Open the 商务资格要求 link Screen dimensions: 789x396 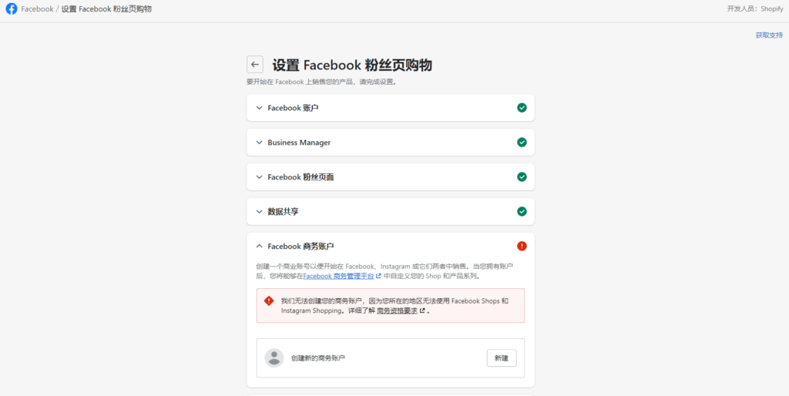pyautogui.click(x=397, y=311)
